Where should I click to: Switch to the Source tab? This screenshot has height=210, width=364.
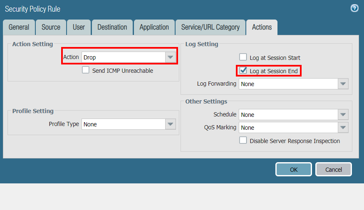(x=51, y=27)
